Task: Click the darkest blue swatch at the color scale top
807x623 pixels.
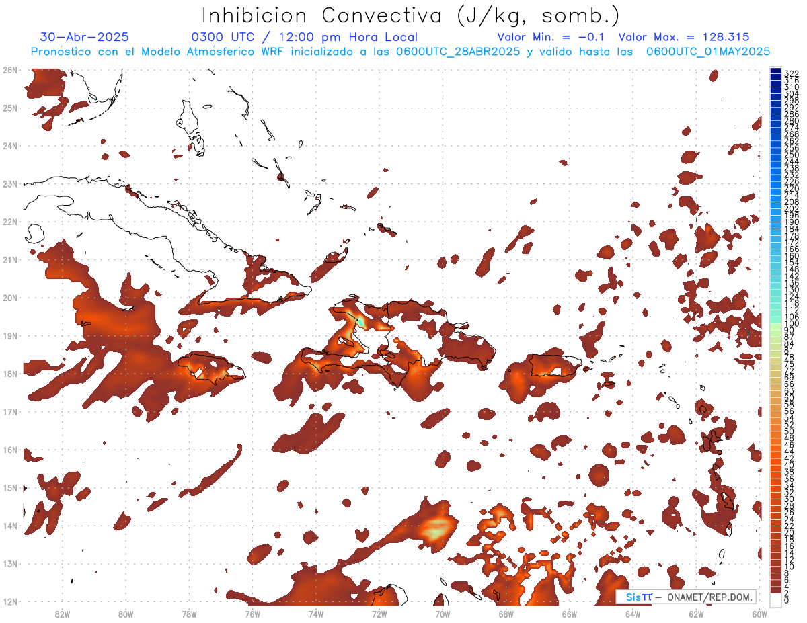Action: click(776, 70)
